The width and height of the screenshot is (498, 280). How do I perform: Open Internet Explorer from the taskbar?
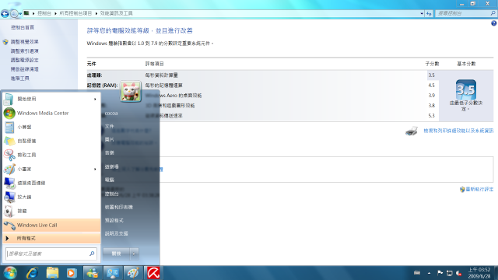(32, 273)
